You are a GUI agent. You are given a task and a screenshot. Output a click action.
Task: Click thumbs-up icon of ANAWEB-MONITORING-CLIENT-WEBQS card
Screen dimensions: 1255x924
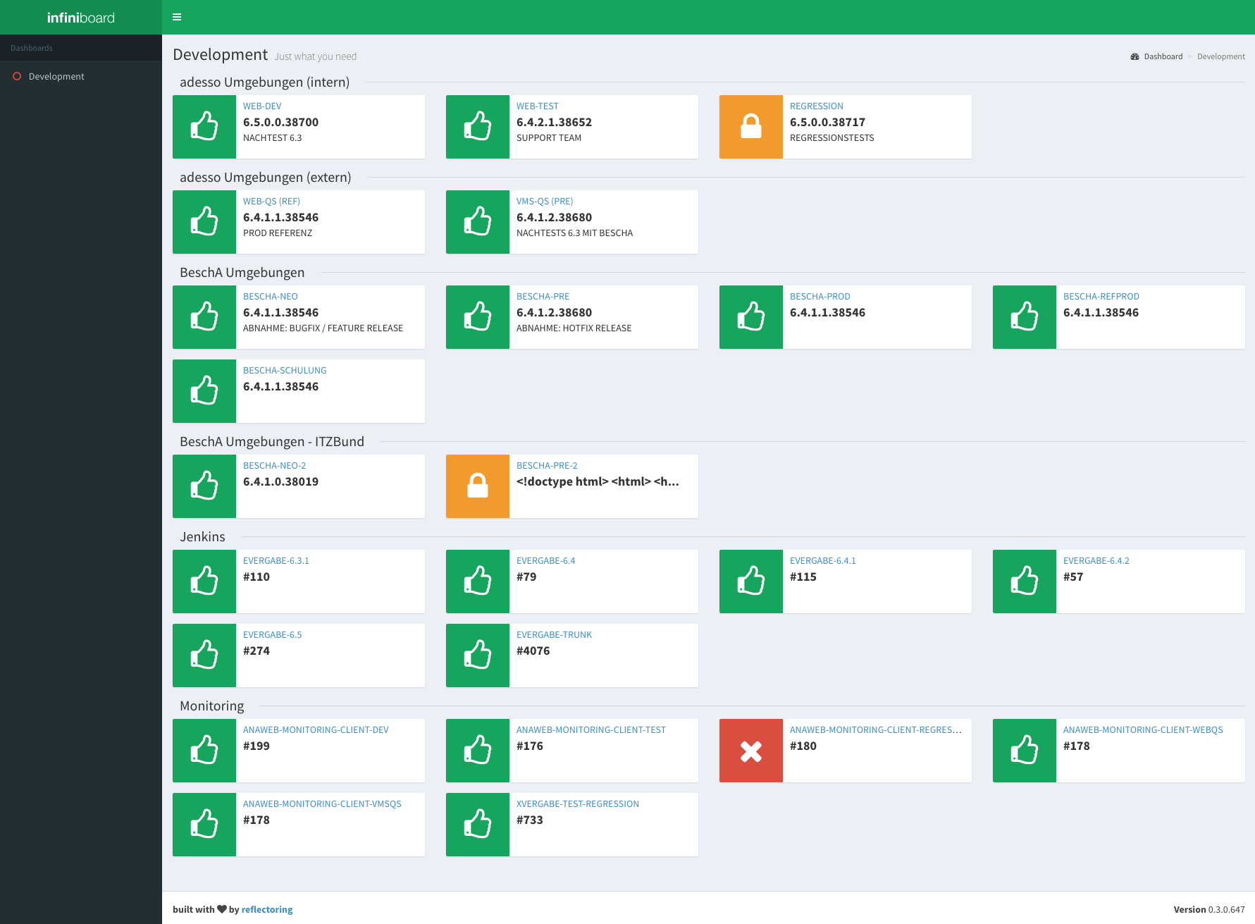[1025, 751]
